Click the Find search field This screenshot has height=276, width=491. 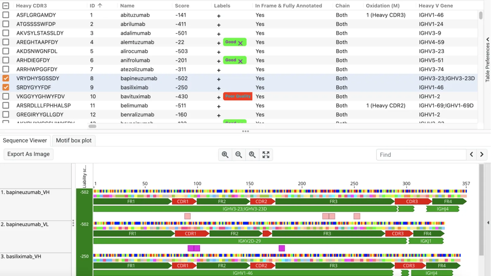pyautogui.click(x=421, y=155)
